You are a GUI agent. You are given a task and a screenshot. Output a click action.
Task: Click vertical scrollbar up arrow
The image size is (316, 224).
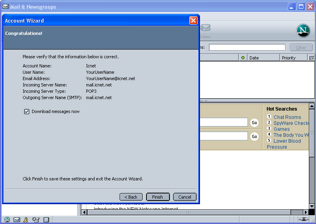pos(312,106)
